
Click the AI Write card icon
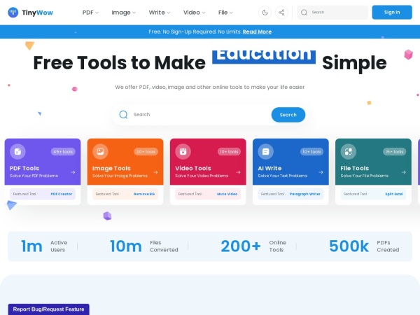coord(265,151)
